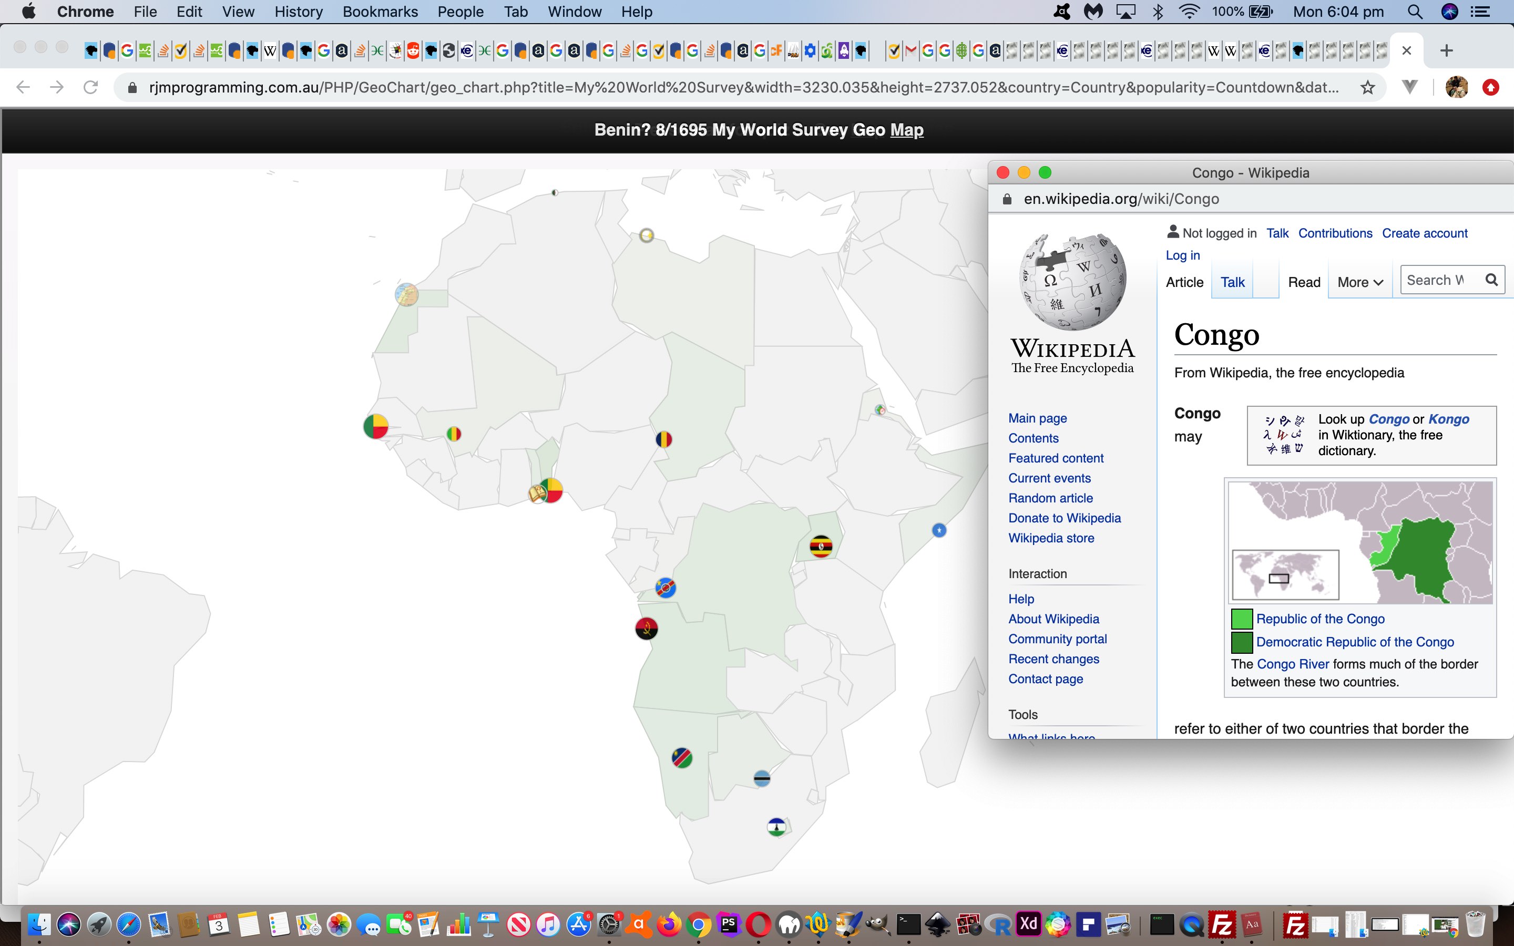Click the Tunisia circular marker
The width and height of the screenshot is (1514, 946).
click(x=647, y=235)
